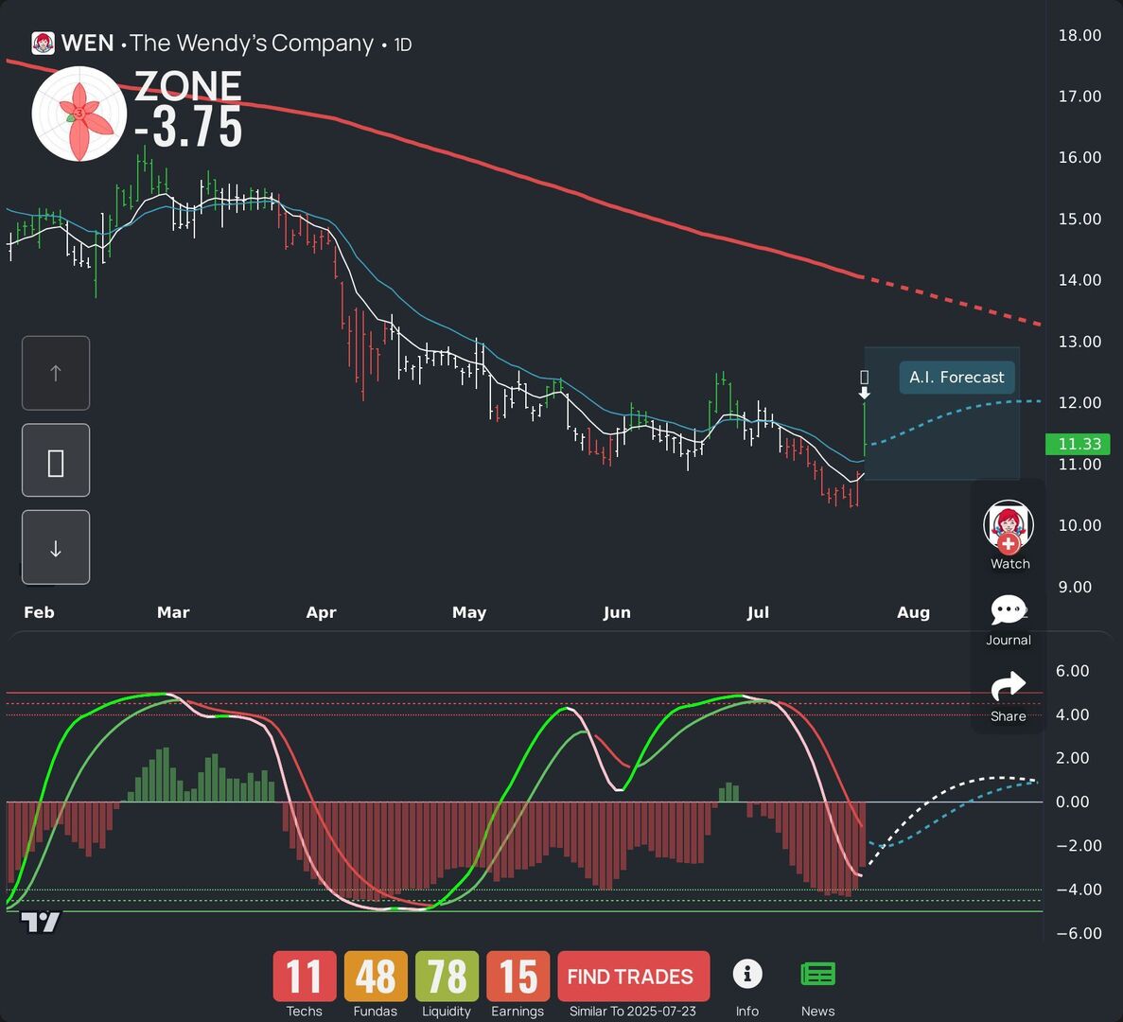
Task: Click The Wendy's Company title text
Action: tap(252, 44)
